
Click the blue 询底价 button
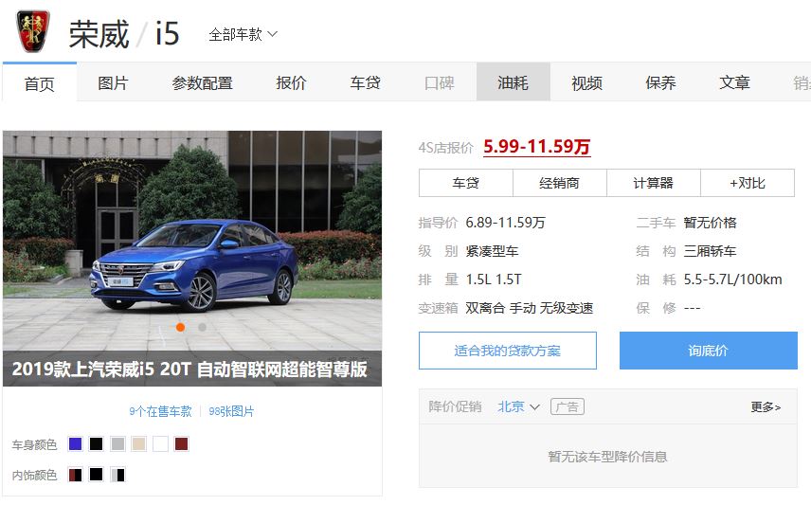pos(708,351)
